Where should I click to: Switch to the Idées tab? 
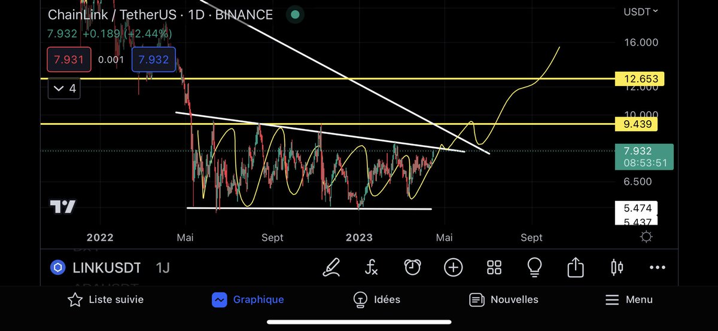point(376,299)
